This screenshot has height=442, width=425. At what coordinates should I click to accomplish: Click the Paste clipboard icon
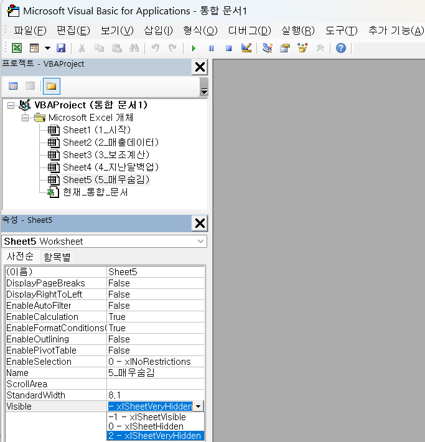point(117,48)
